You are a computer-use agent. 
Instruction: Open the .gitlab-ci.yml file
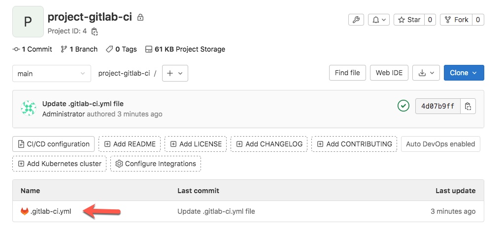coord(51,211)
